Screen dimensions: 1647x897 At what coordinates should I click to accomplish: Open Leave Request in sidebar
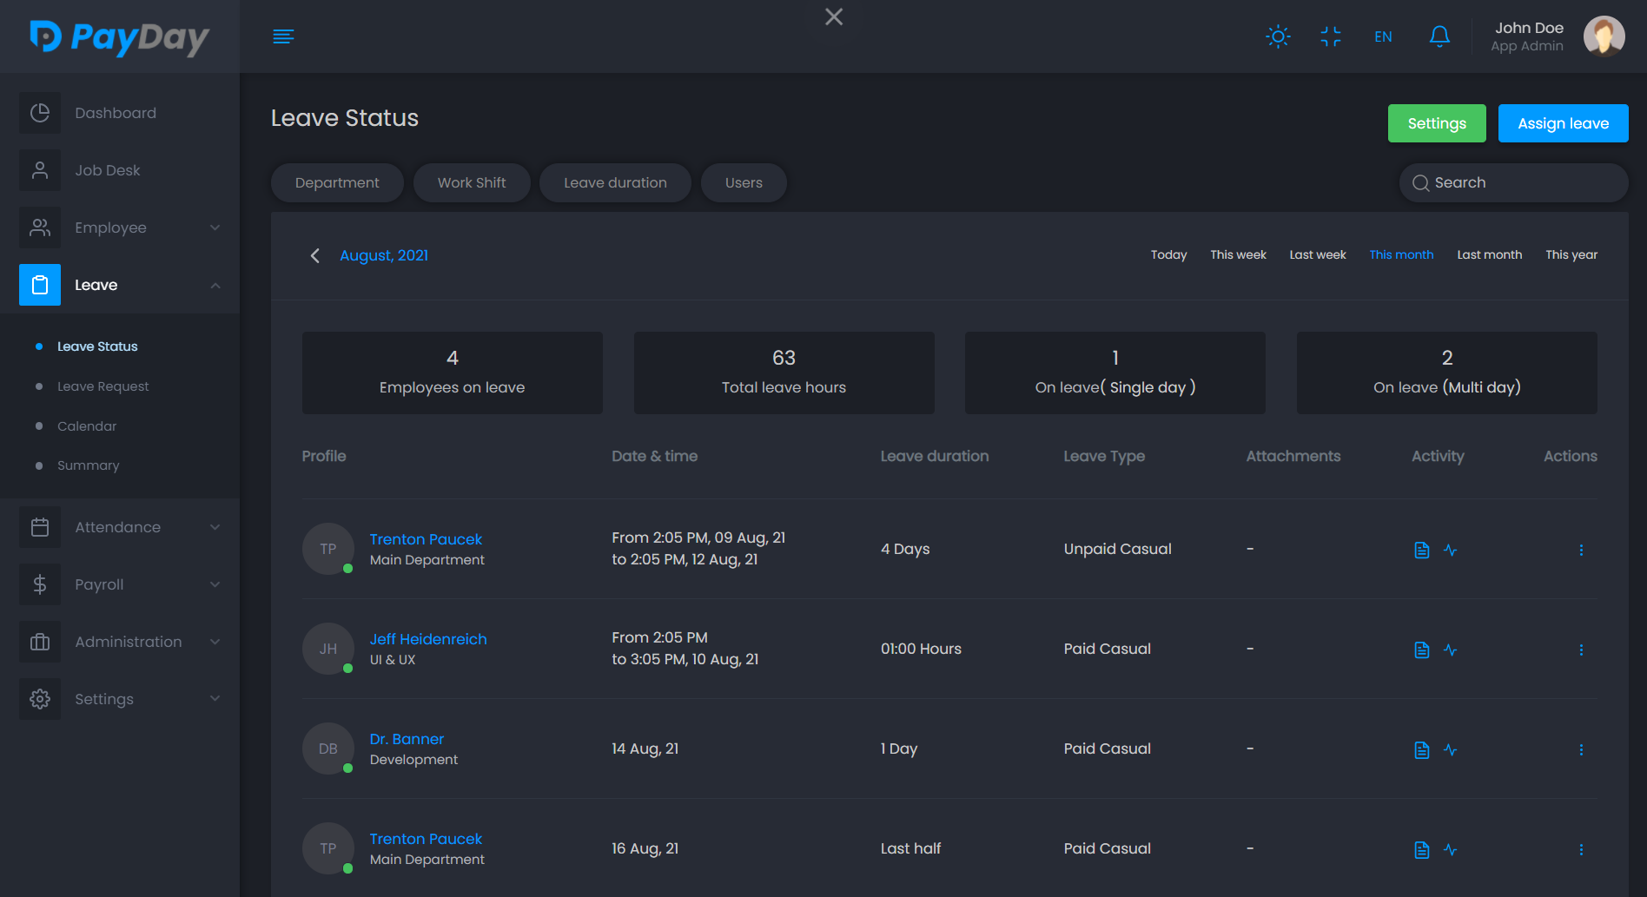point(103,386)
